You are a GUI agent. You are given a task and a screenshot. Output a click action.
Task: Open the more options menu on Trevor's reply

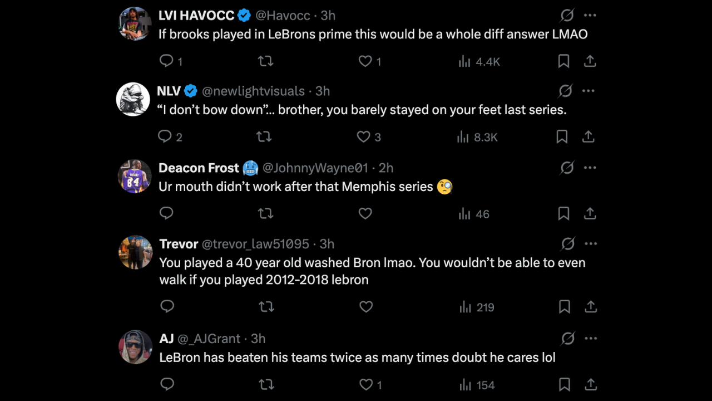pyautogui.click(x=591, y=243)
